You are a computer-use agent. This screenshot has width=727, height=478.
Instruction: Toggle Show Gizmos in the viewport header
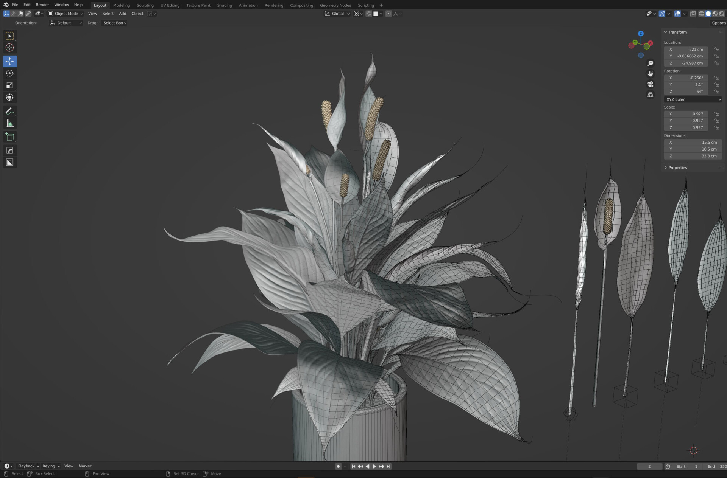(x=662, y=14)
